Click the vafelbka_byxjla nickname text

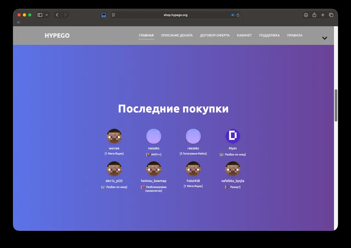(x=233, y=181)
